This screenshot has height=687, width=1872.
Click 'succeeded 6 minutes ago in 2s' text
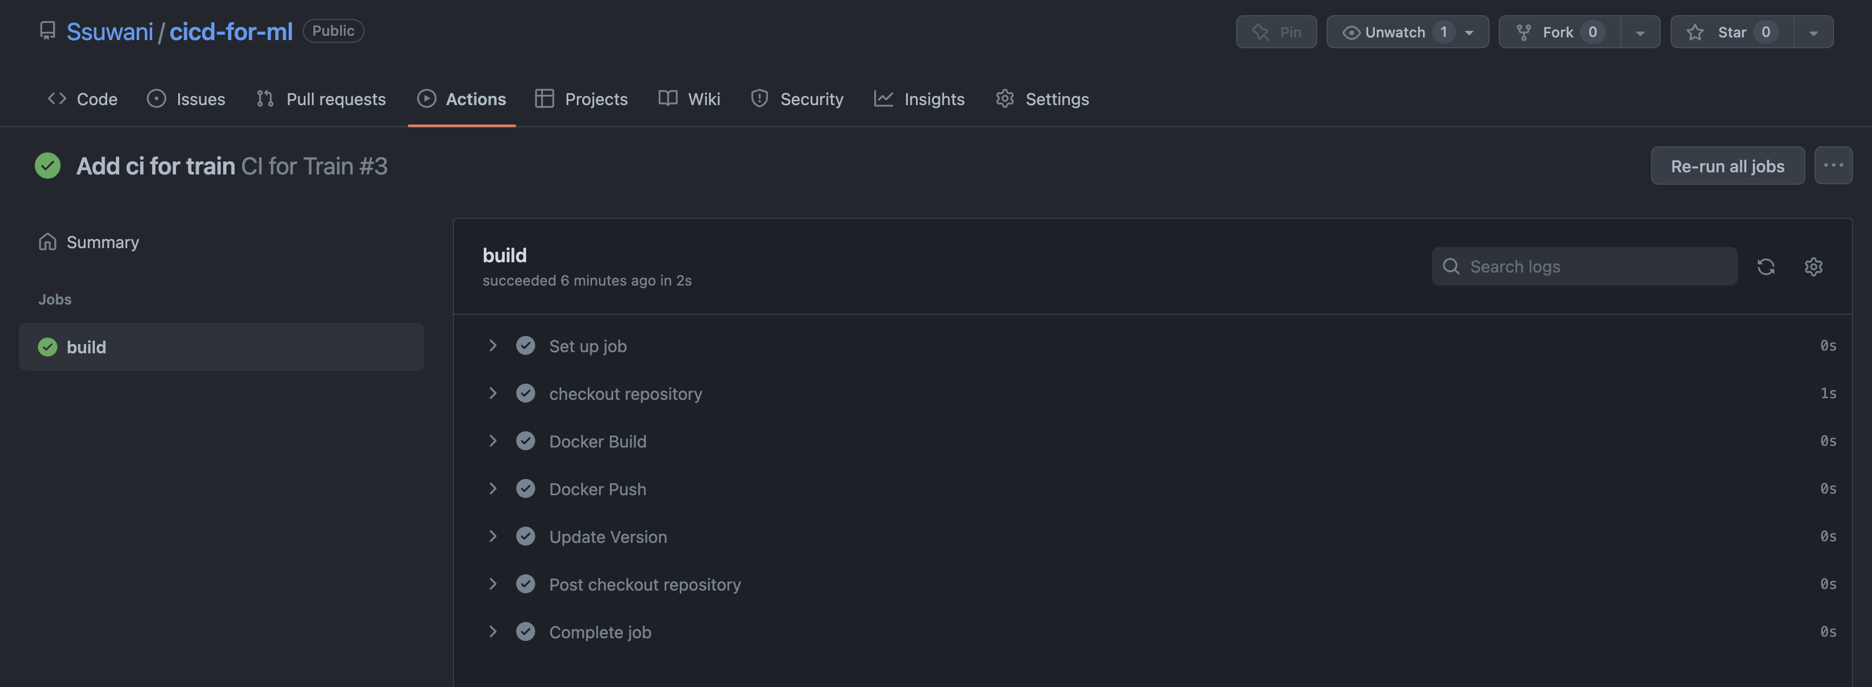(587, 281)
